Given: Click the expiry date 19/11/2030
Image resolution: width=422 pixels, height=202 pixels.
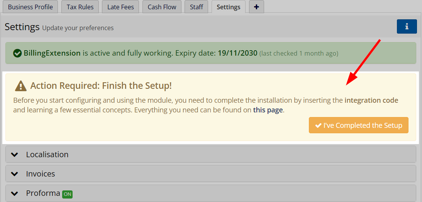Looking at the screenshot, I should pyautogui.click(x=238, y=53).
